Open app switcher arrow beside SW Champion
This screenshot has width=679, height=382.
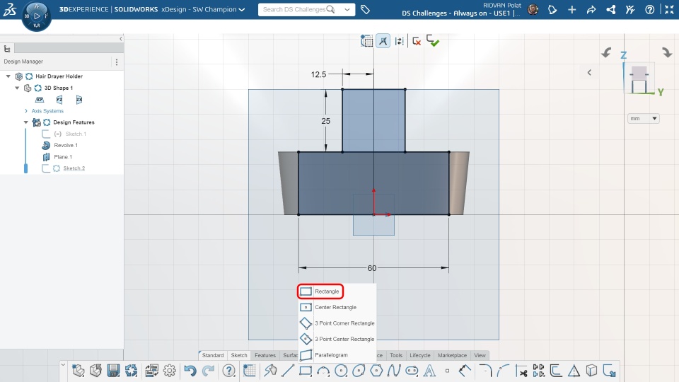pos(242,9)
